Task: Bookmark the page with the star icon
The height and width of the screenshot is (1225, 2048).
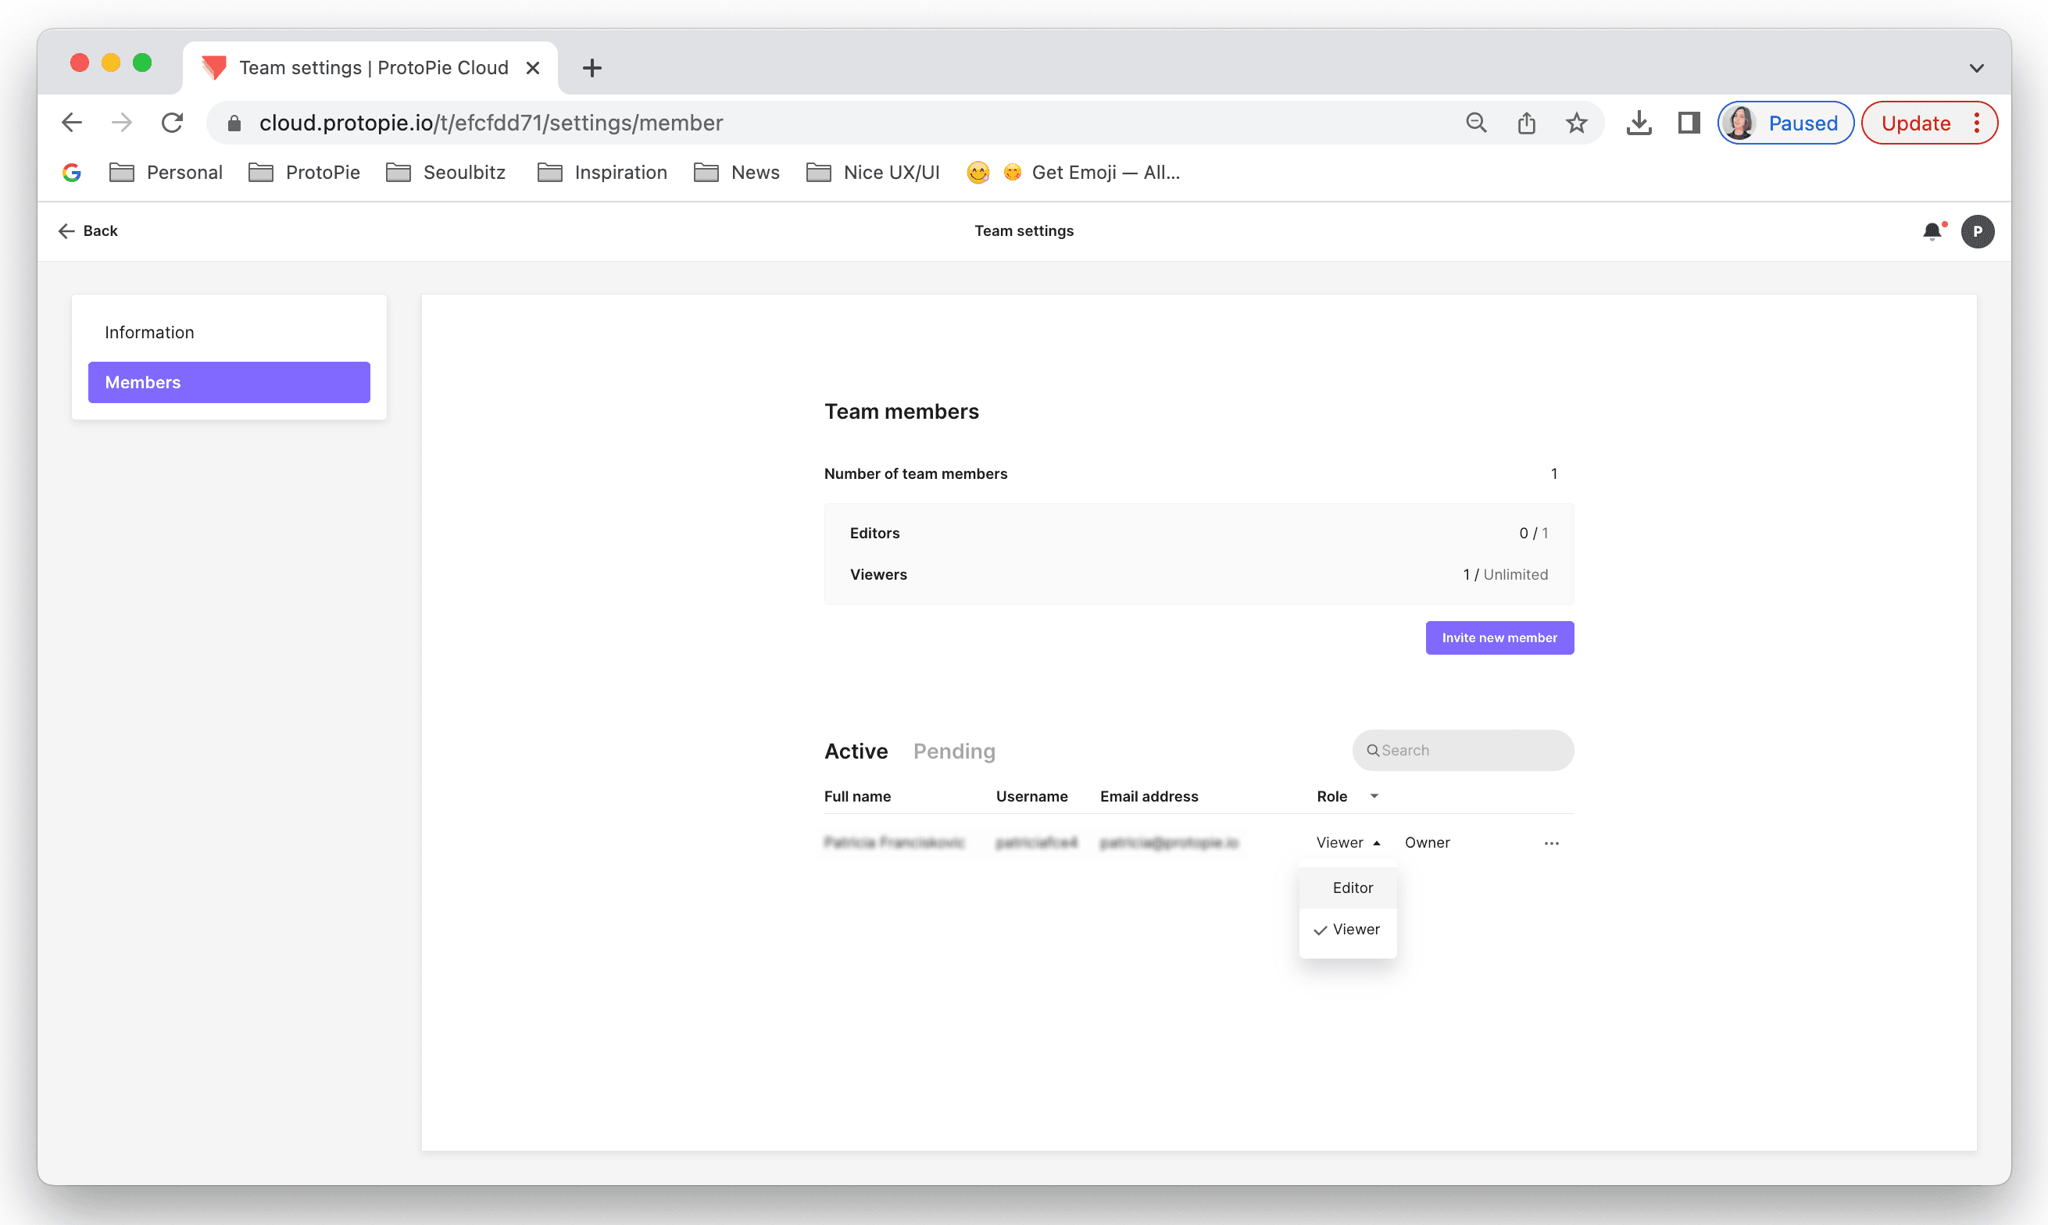Action: (x=1577, y=122)
